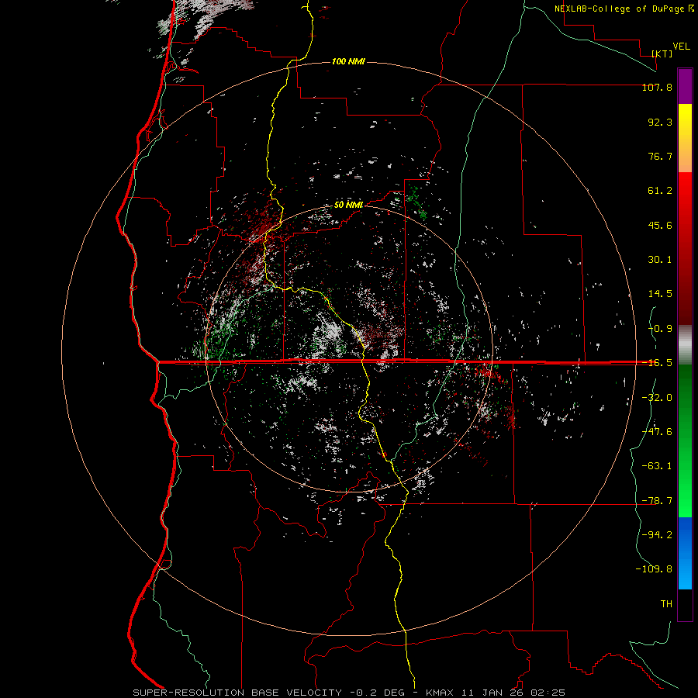Click the blue segment of velocity color bar
This screenshot has width=698, height=698.
(685, 553)
